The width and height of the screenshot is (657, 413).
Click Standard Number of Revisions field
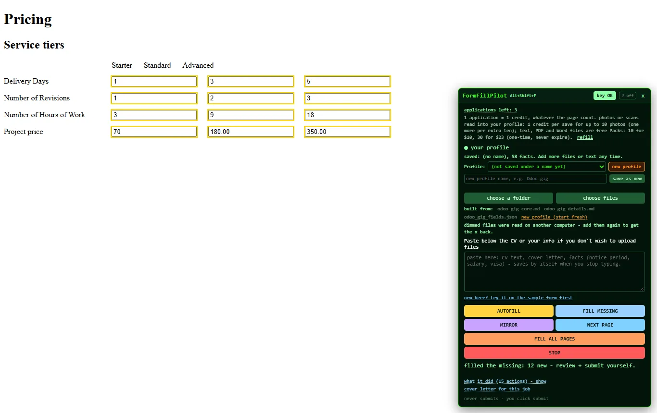(251, 98)
